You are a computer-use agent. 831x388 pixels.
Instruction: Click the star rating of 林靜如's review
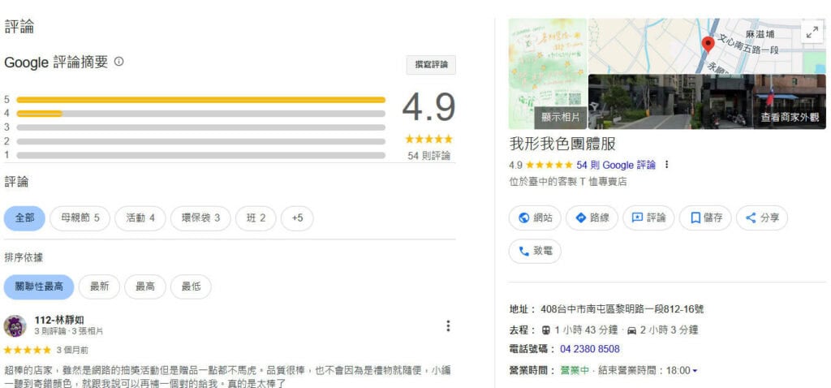coord(28,350)
